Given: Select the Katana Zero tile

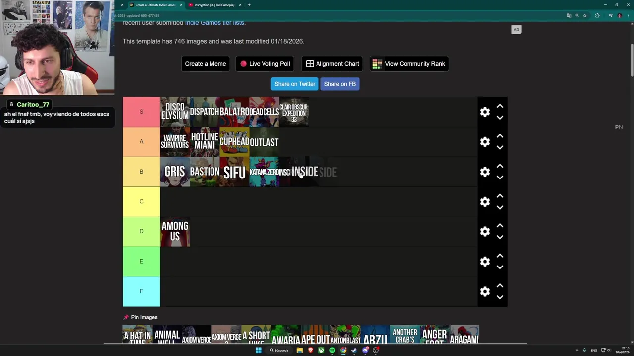Looking at the screenshot, I should 264,172.
